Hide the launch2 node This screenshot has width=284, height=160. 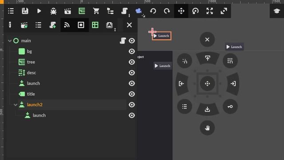point(132,105)
